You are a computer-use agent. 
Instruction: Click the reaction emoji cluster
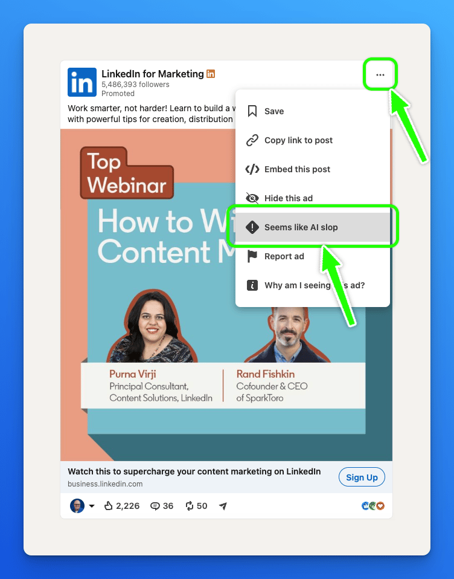tap(373, 506)
